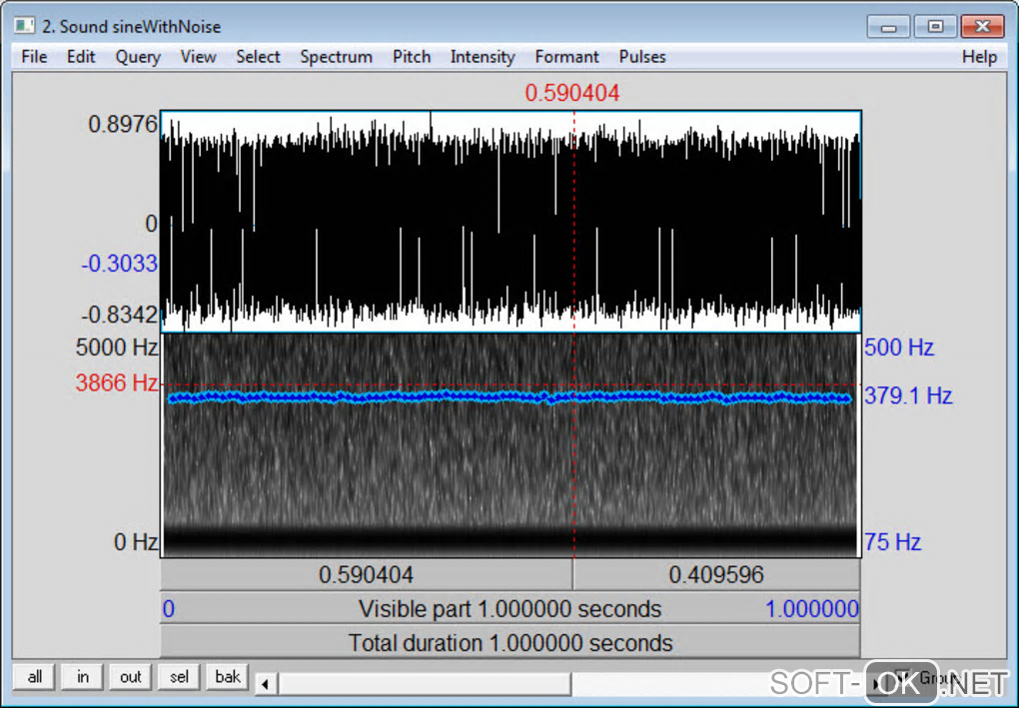Screen dimensions: 1019x708
Task: Click the Praat window icon in title bar
Action: [25, 26]
